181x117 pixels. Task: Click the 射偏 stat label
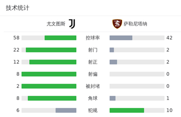(93, 74)
